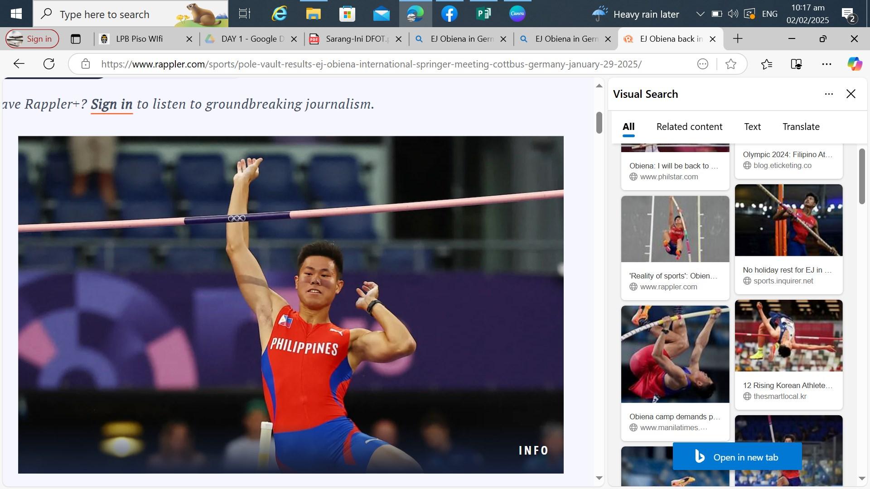Viewport: 870px width, 489px height.
Task: View site information via the lock icon
Action: pyautogui.click(x=86, y=64)
